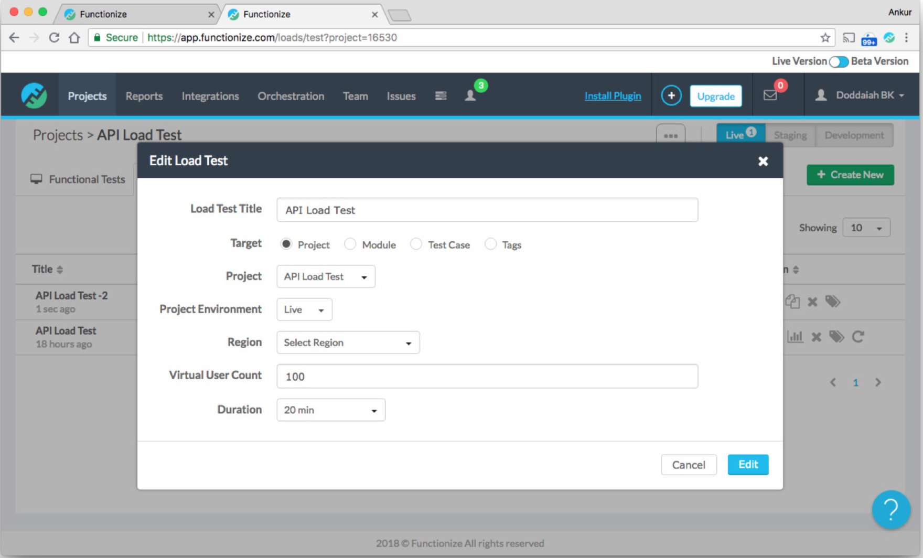Open the help question mark bubble
This screenshot has height=558, width=923.
(x=890, y=509)
